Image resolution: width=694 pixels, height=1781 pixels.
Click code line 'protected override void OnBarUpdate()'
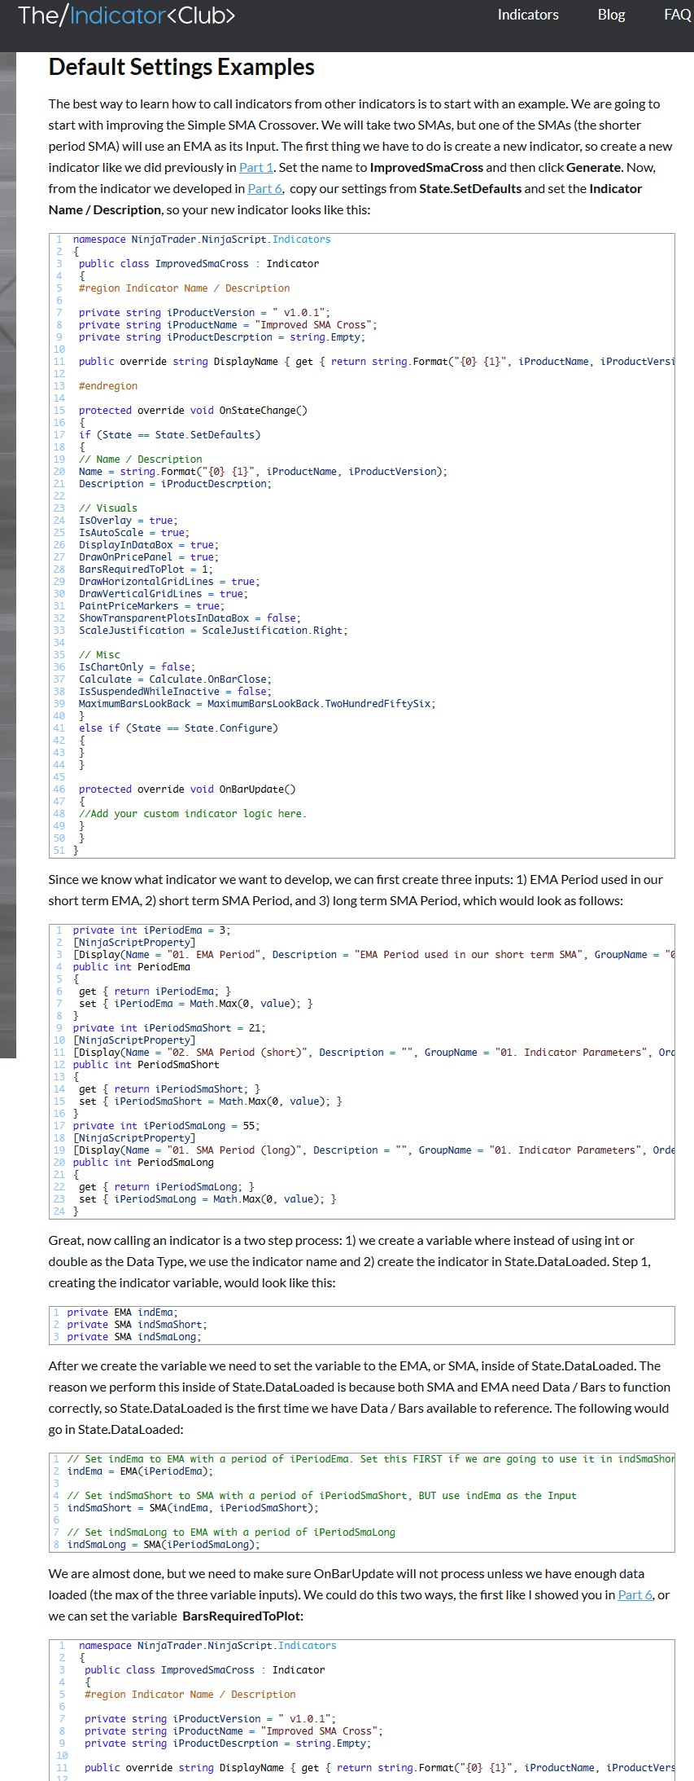pos(187,789)
